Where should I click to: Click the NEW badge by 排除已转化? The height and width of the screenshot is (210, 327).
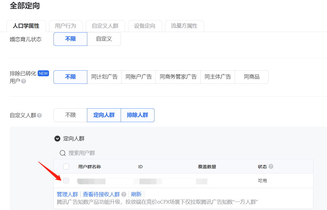point(43,73)
